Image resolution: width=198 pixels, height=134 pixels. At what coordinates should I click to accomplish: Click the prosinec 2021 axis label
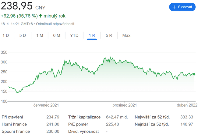124,105
